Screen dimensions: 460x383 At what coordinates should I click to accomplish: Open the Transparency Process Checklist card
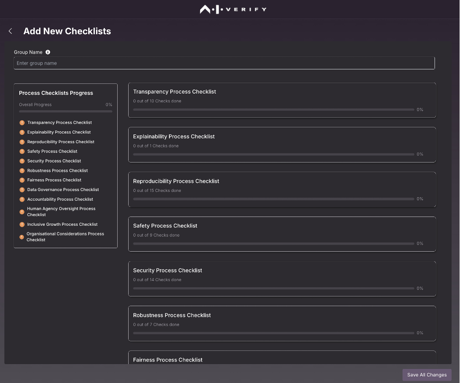282,100
